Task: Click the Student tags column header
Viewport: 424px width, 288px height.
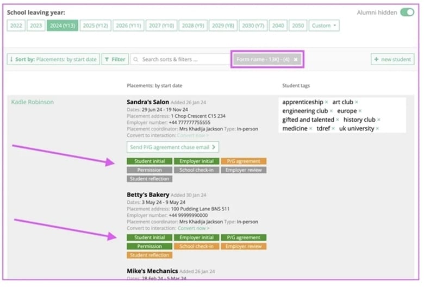Action: click(296, 86)
